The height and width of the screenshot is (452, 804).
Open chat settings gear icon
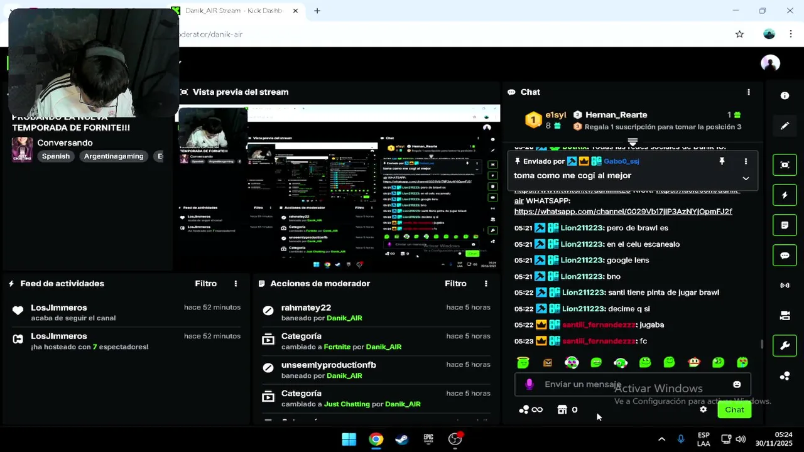click(x=703, y=409)
